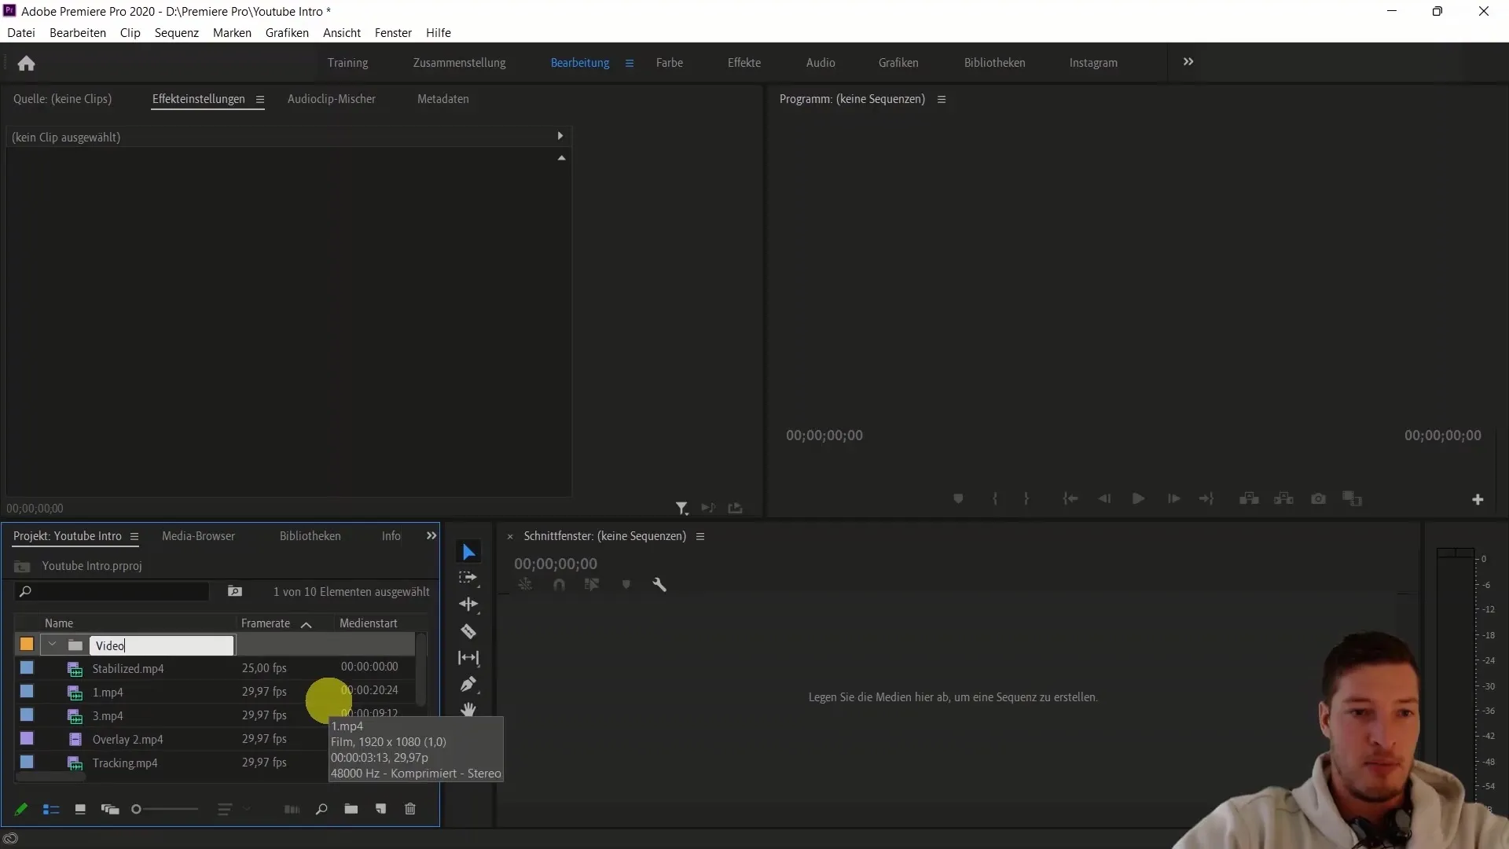Click the timeline wrench settings icon
Viewport: 1509px width, 849px height.
[659, 585]
